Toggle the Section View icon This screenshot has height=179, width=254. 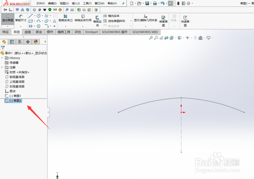click(166, 38)
